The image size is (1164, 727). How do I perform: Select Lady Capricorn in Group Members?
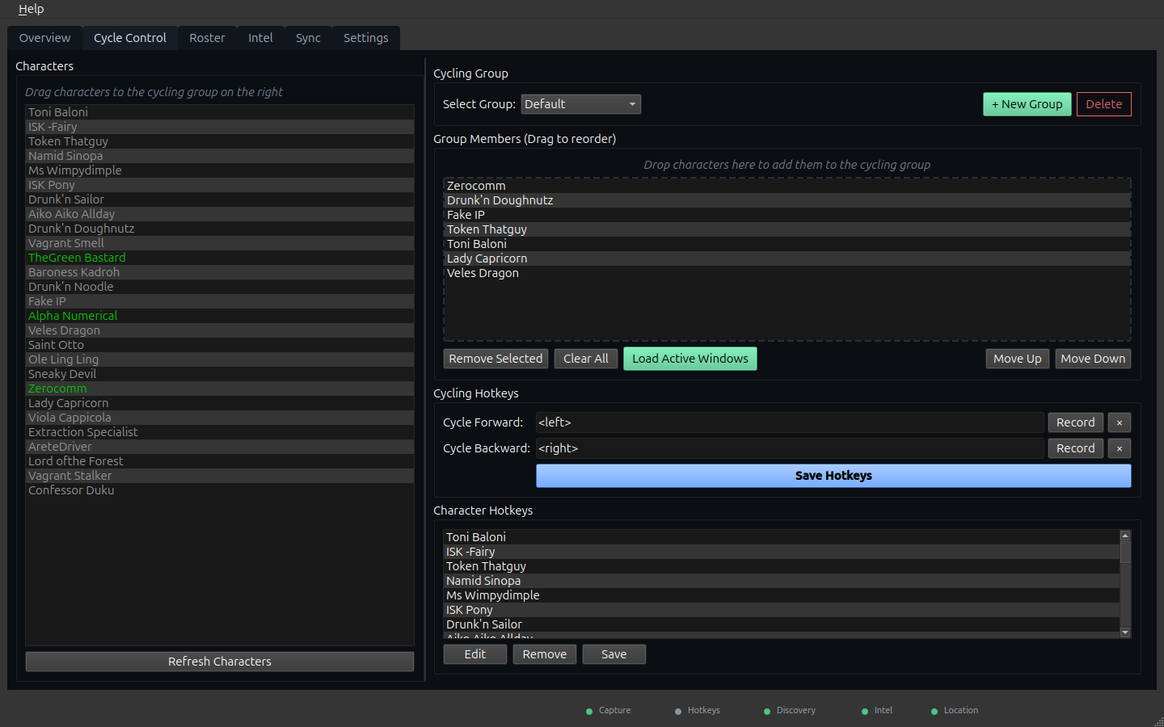(787, 258)
